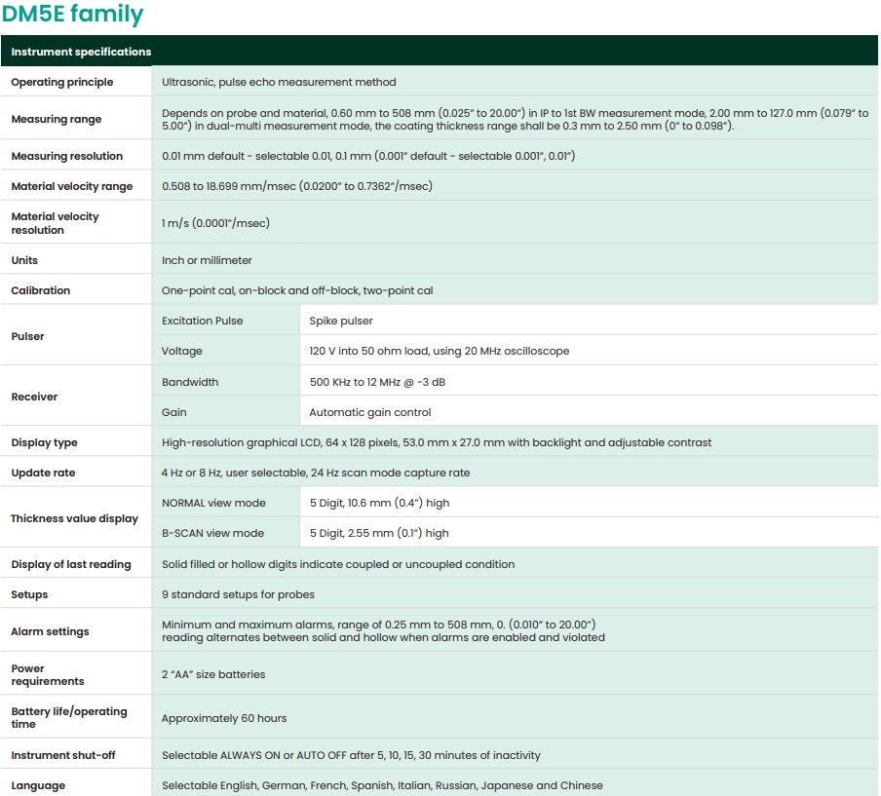This screenshot has height=796, width=881.
Task: Click the DM5E family heading
Action: [x=73, y=15]
